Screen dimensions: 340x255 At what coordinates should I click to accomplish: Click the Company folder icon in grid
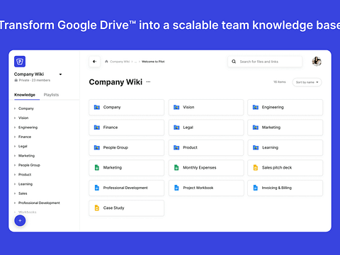(97, 107)
